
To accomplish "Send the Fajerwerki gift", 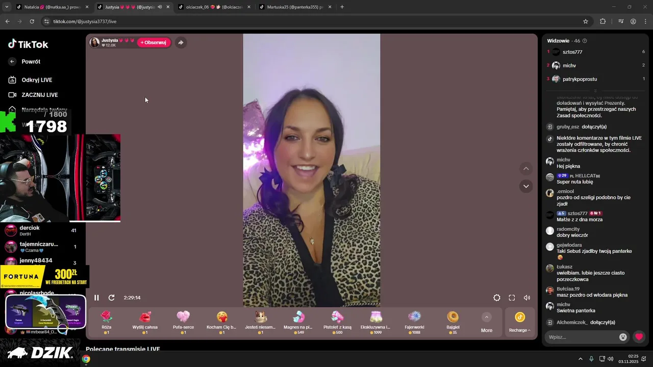I will (x=414, y=322).
